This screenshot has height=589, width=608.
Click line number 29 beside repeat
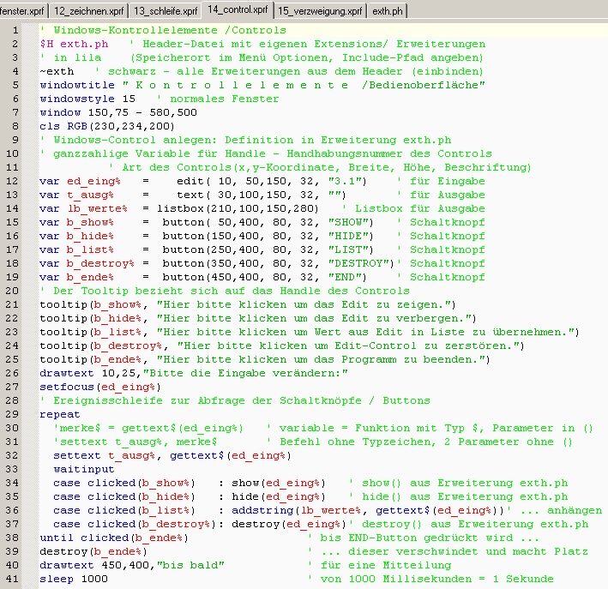tap(15, 414)
